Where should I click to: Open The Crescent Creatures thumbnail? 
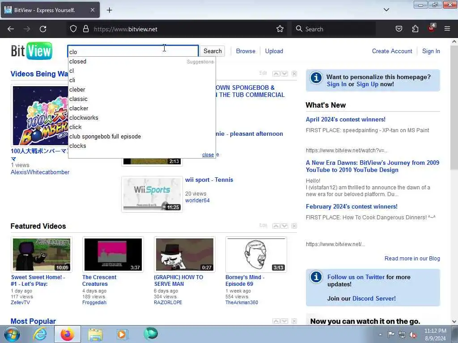click(113, 254)
